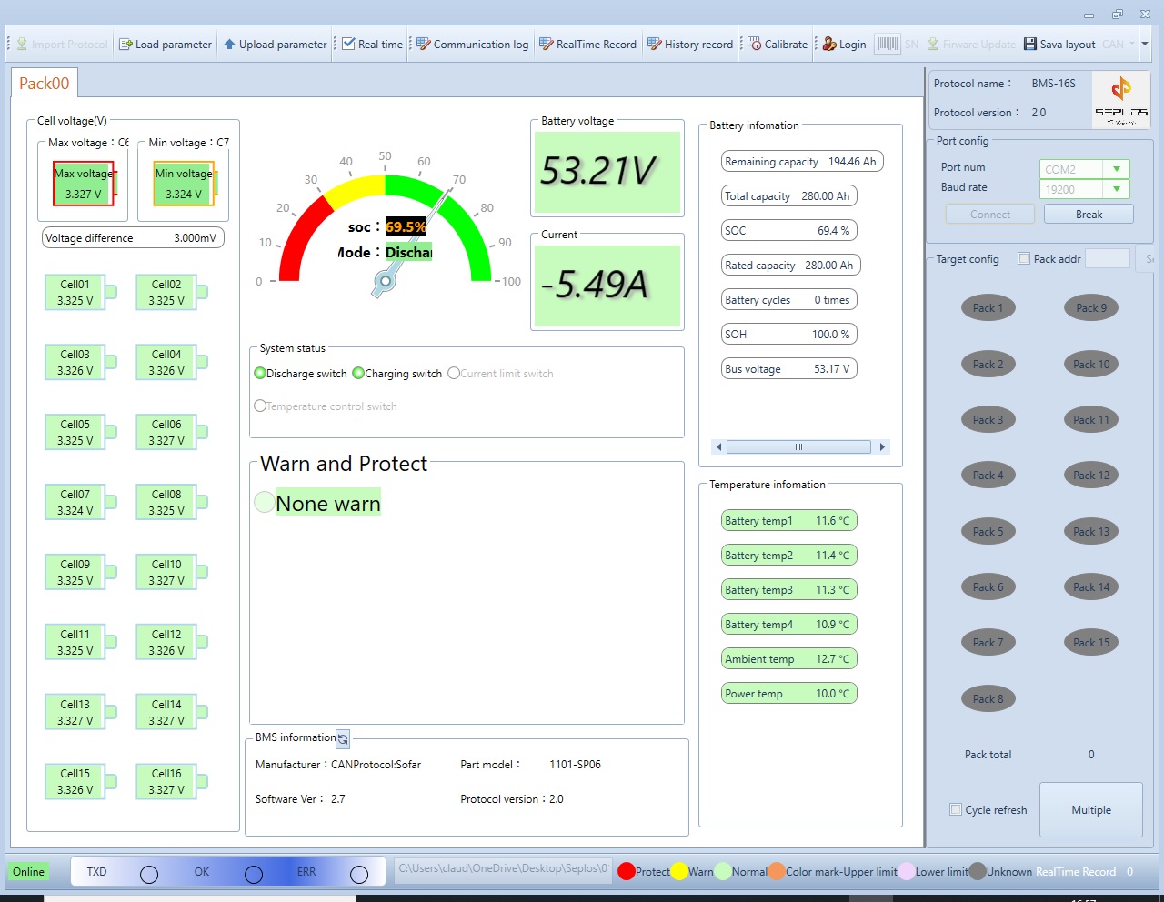Click the Remaining capacity 194.46 Ah field
Viewport: 1164px width, 902px height.
[802, 162]
